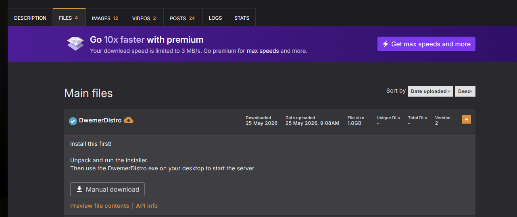This screenshot has height=217, width=517.
Task: Click the Date uploaded 9:08AM value
Action: 313,123
